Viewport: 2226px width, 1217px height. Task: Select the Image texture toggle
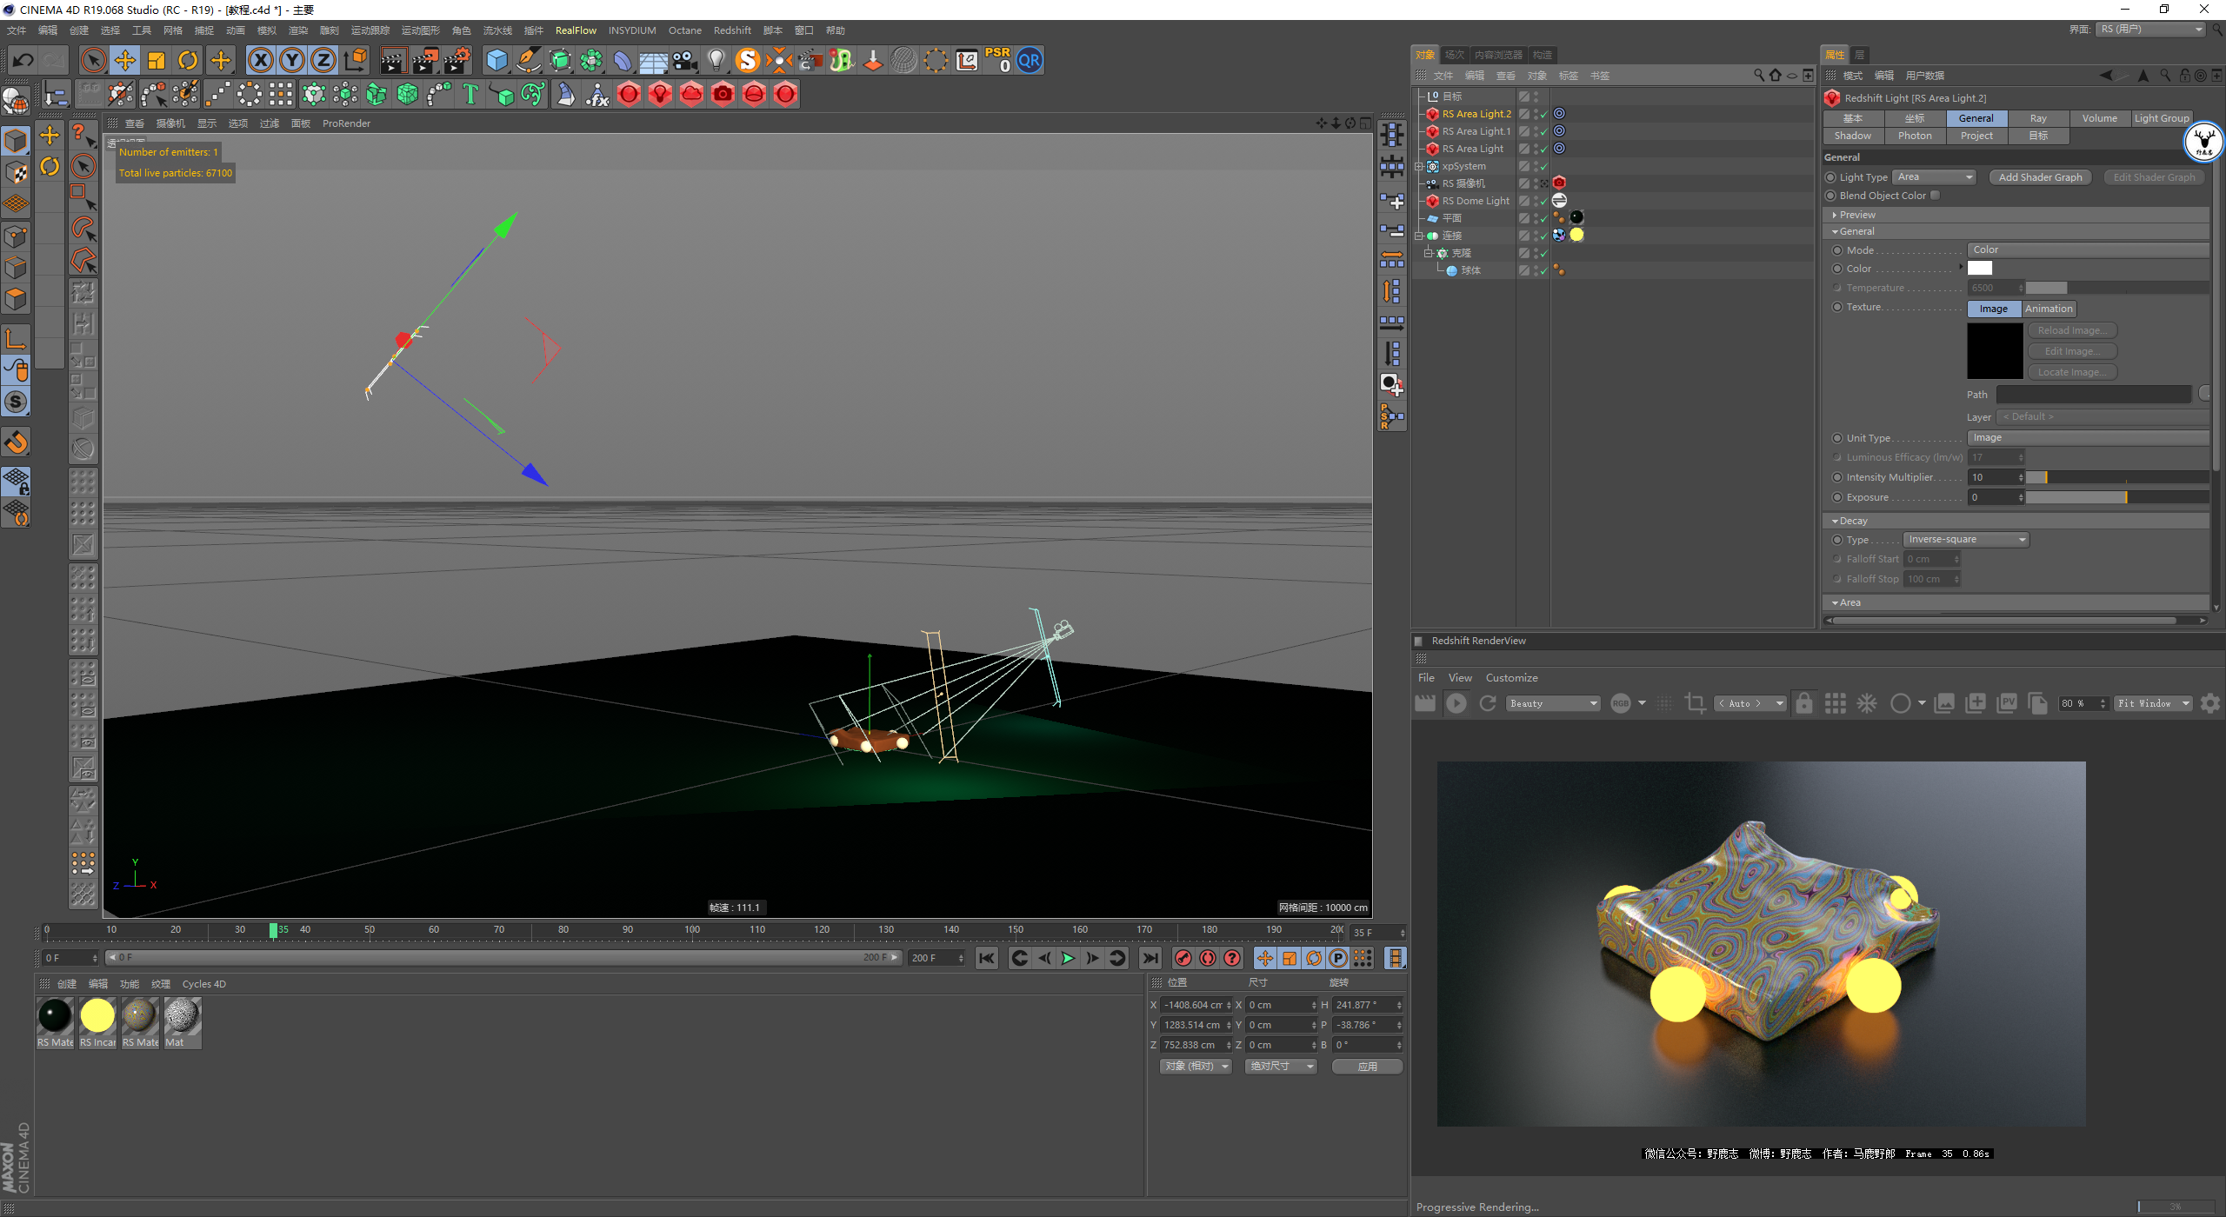1993,309
